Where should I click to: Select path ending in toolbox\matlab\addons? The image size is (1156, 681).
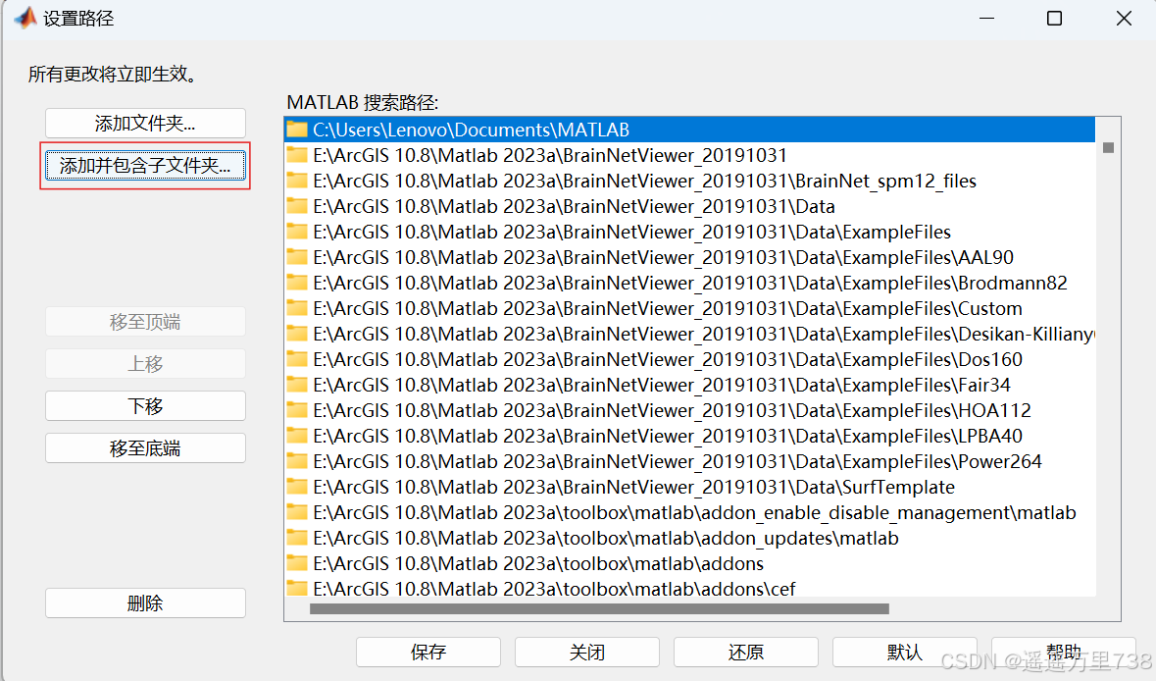(x=689, y=563)
